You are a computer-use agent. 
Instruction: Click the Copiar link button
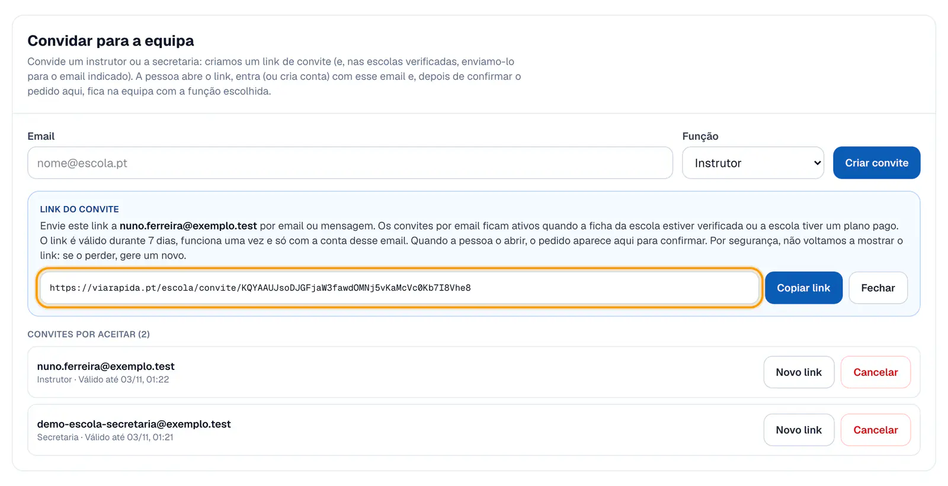(x=803, y=288)
